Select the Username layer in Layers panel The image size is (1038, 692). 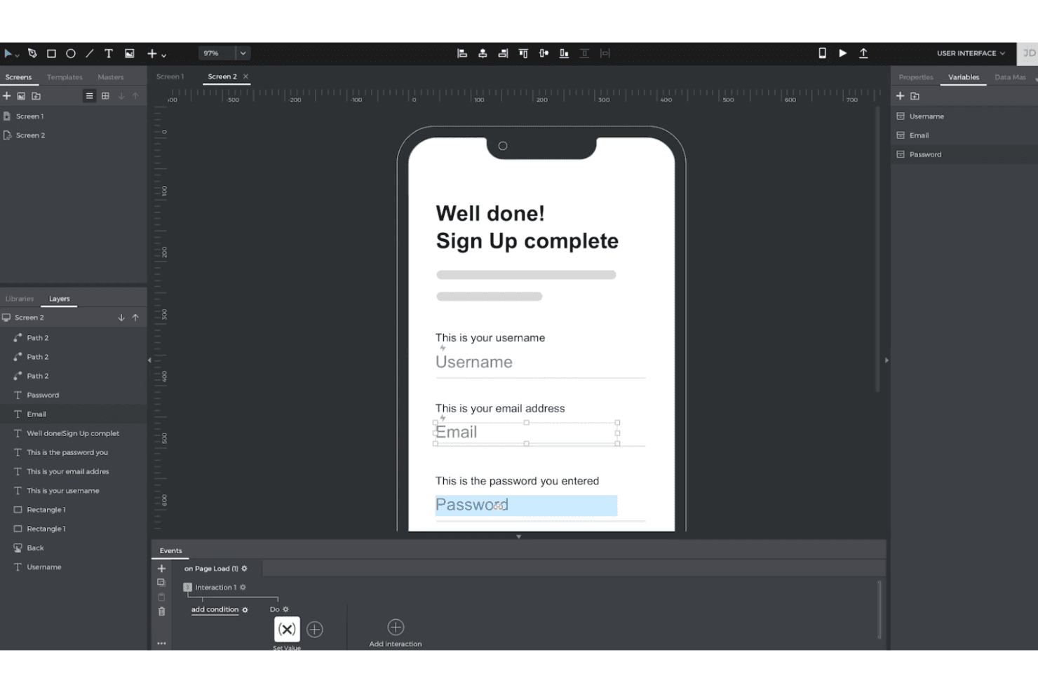click(73, 567)
